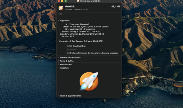183x108 pixels.
Task: Click the window title 'Infos zu: MarsEdit'
Action: (x=90, y=1)
